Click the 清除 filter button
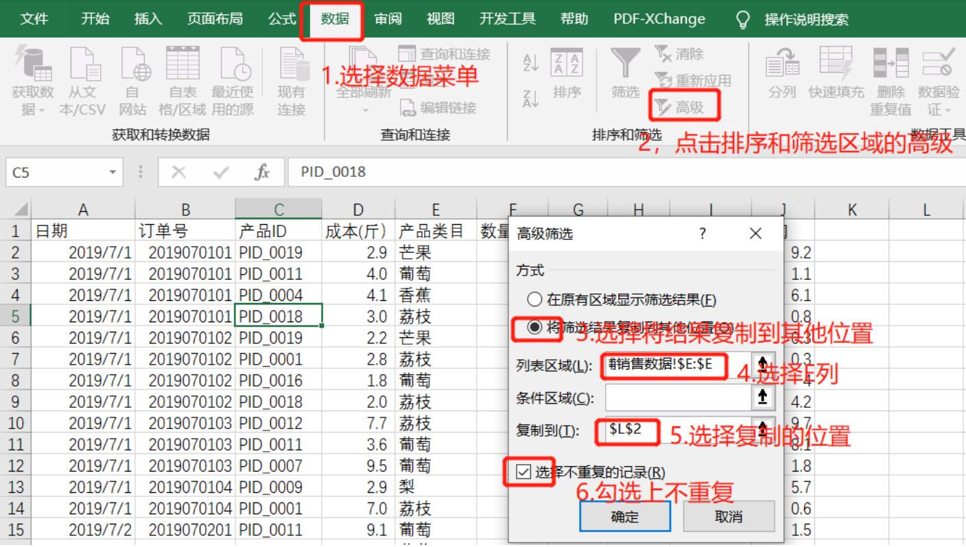Screen dimensions: 966x547 coord(679,53)
